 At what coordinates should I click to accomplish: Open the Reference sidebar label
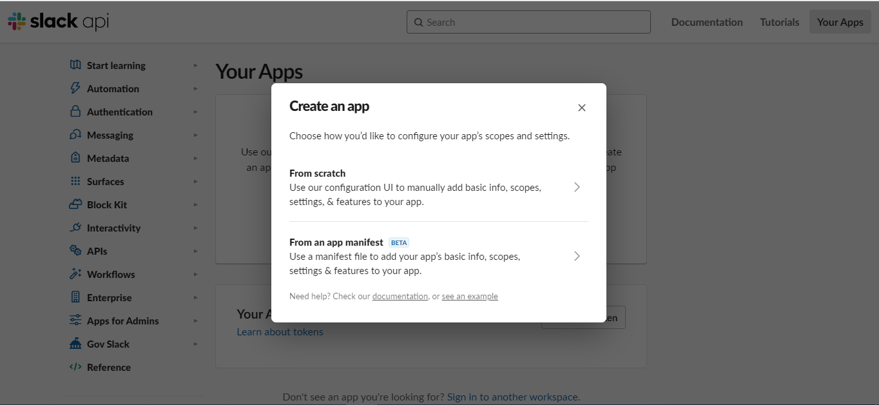click(x=109, y=367)
